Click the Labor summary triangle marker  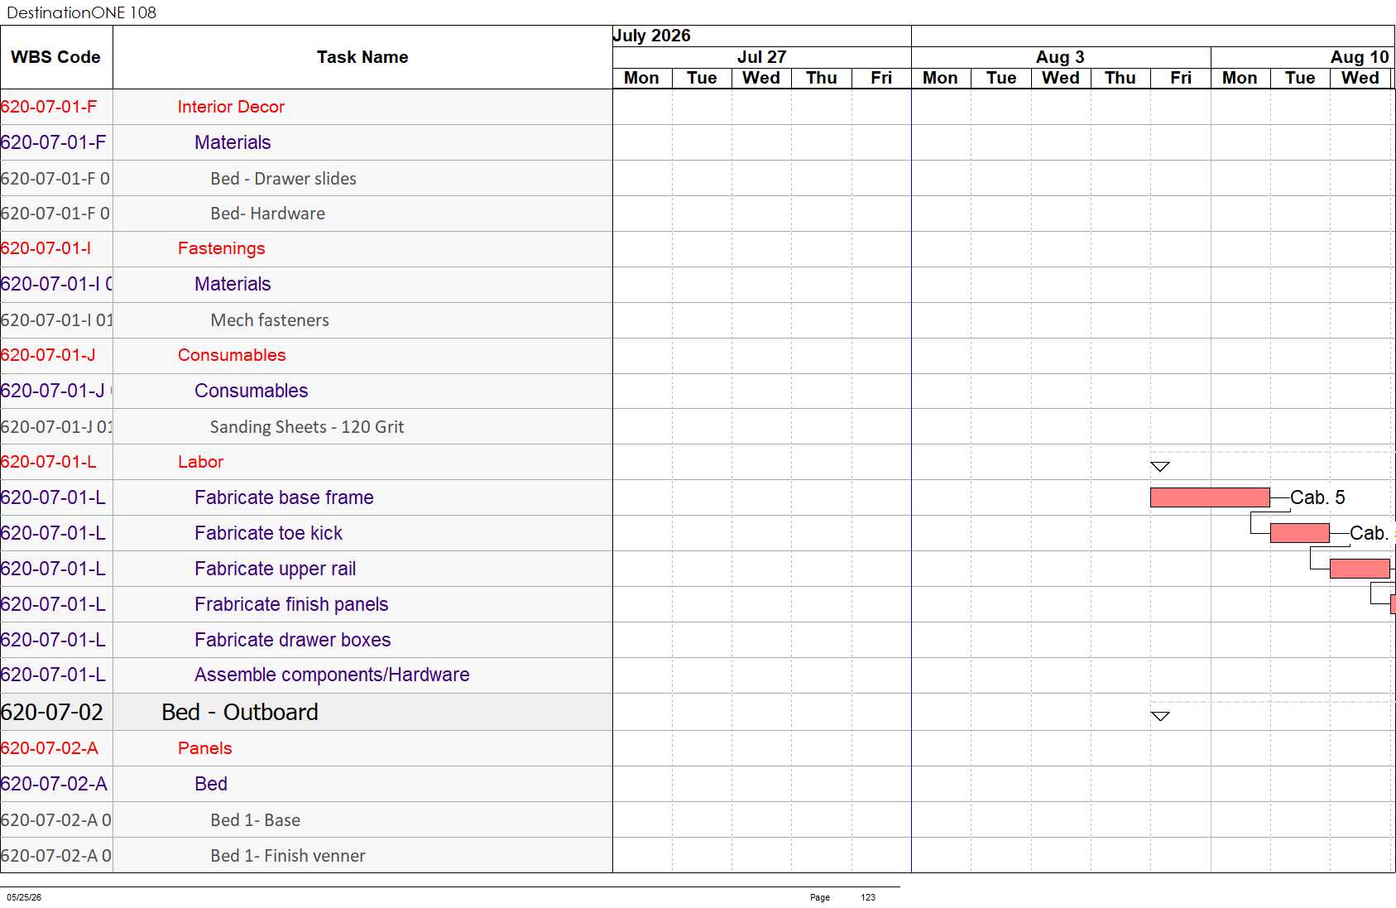pos(1160,467)
